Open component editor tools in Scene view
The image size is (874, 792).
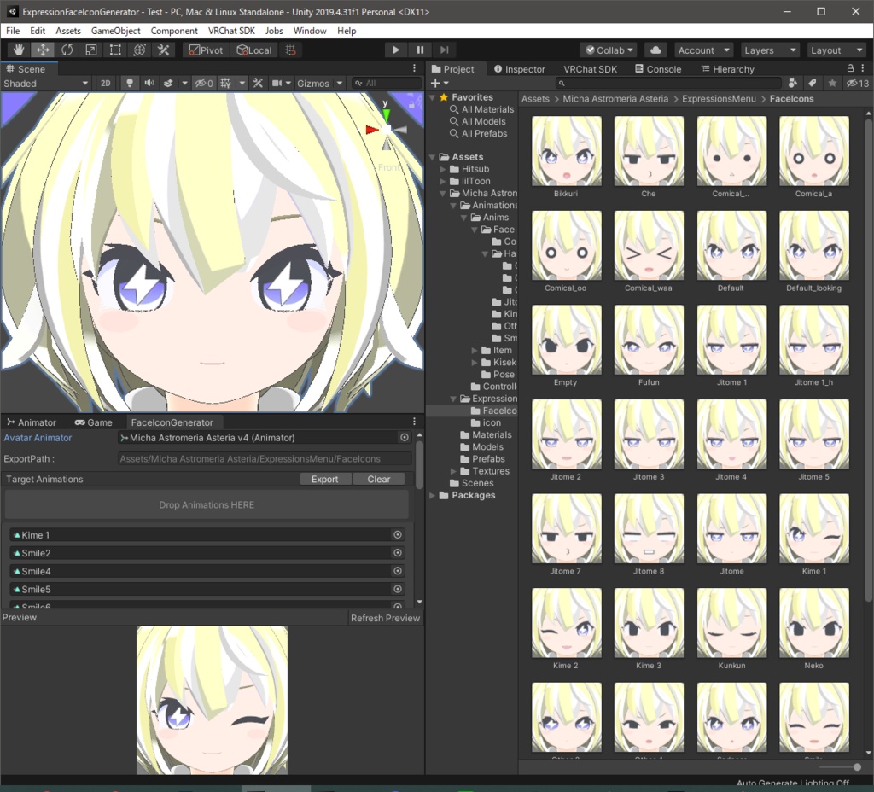point(258,83)
